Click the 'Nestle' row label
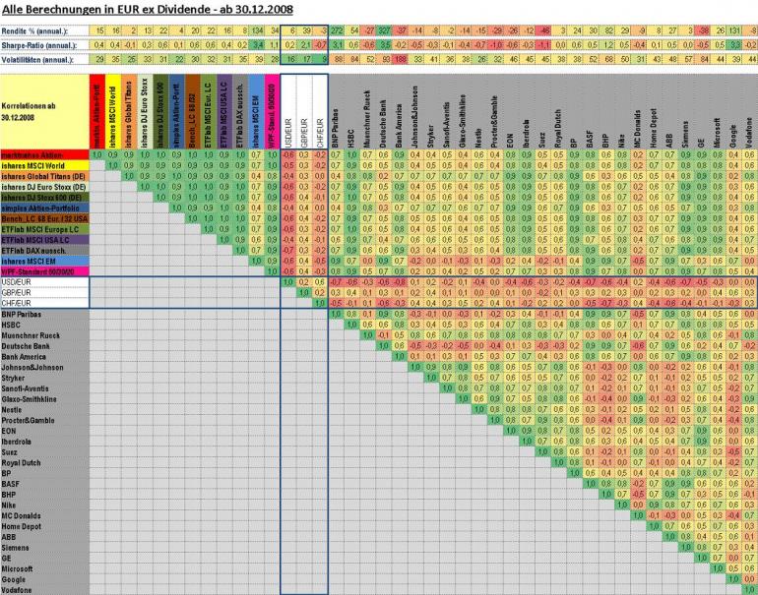 45,410
